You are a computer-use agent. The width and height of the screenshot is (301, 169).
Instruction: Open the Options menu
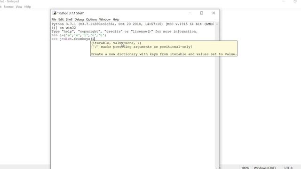[x=91, y=19]
